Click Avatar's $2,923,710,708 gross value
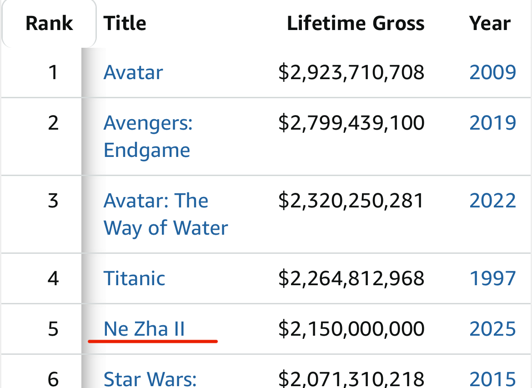Viewport: 532px width, 388px height. [351, 73]
